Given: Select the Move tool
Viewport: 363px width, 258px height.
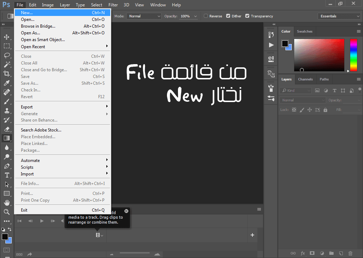Looking at the screenshot, I should [7, 37].
